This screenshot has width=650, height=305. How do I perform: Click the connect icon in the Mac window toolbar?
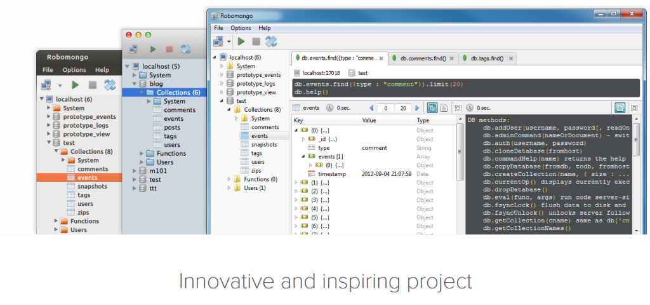133,49
